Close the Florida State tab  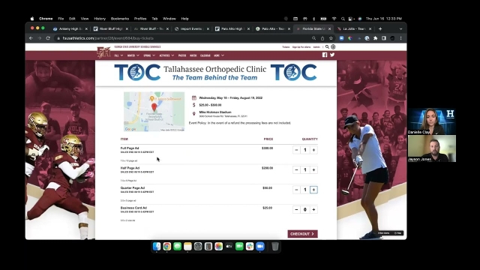[329, 28]
